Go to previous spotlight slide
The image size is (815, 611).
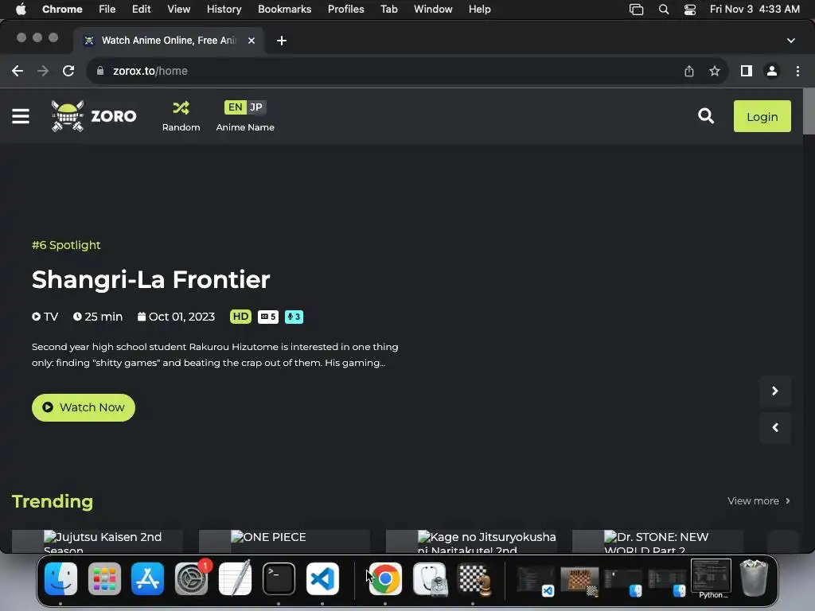pyautogui.click(x=775, y=427)
